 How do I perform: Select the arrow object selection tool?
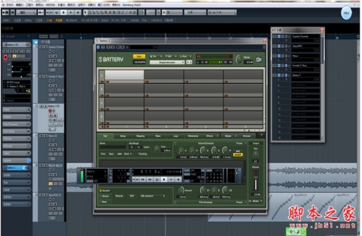tap(86, 13)
